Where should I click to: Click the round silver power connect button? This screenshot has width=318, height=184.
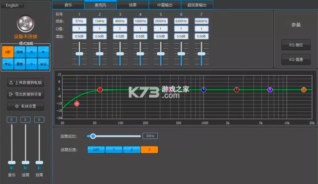(25, 24)
